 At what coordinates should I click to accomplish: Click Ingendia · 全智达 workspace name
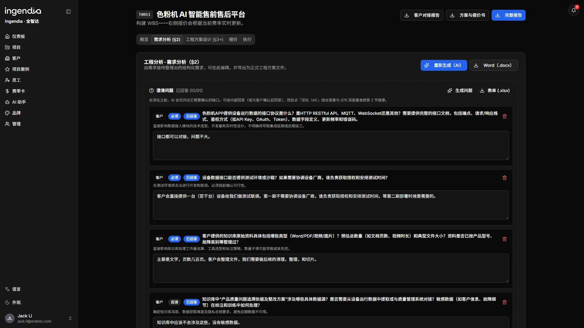(x=22, y=21)
